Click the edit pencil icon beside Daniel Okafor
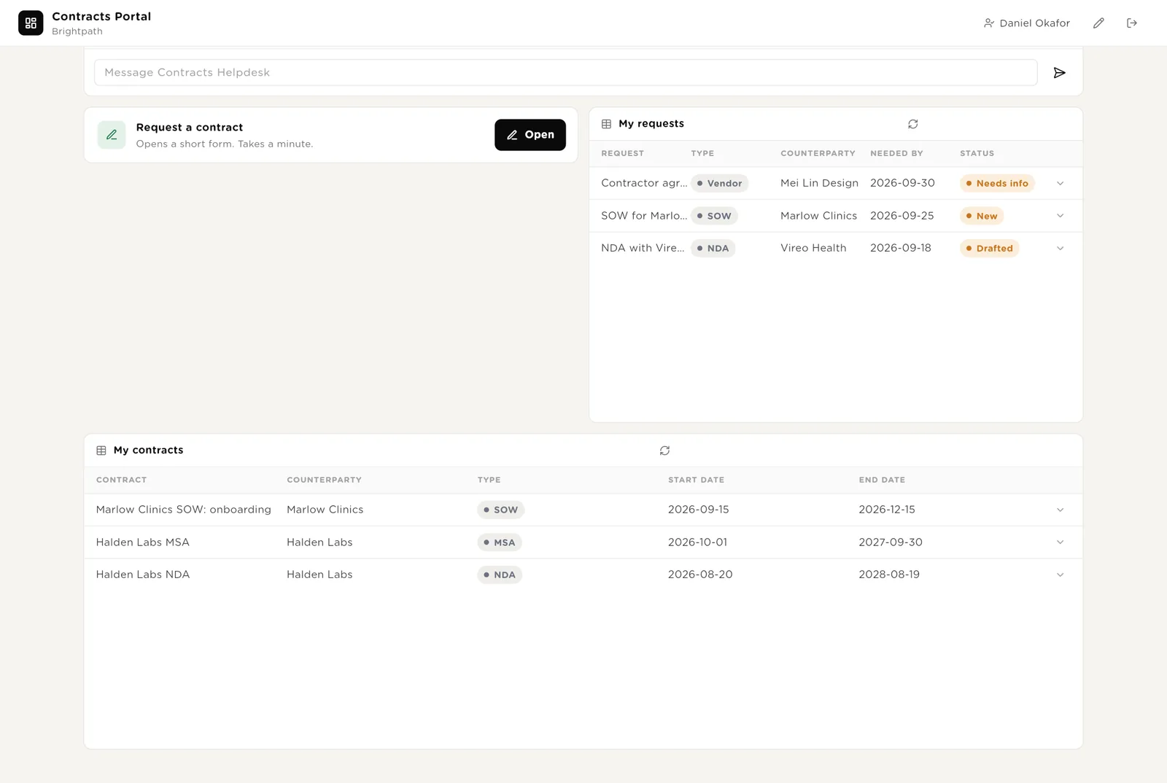Image resolution: width=1167 pixels, height=783 pixels. (x=1098, y=23)
